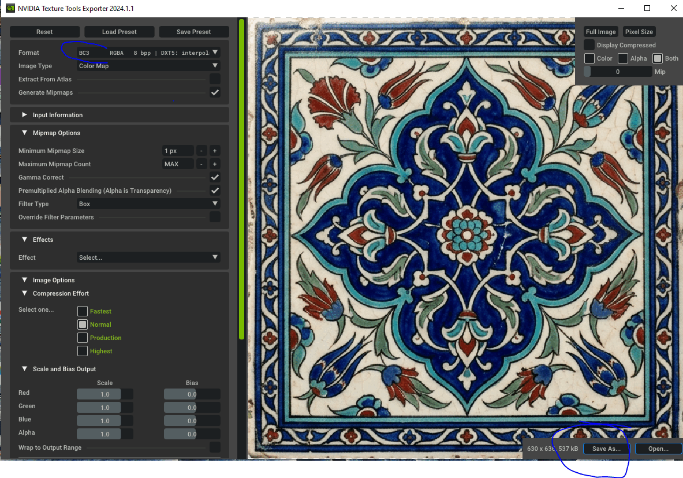
Task: Disable the Gamma Correct checkbox
Action: pos(215,177)
